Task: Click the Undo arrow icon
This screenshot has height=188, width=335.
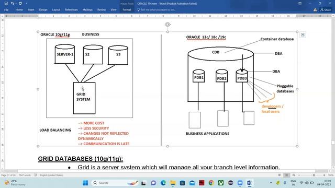Action: (x=13, y=4)
